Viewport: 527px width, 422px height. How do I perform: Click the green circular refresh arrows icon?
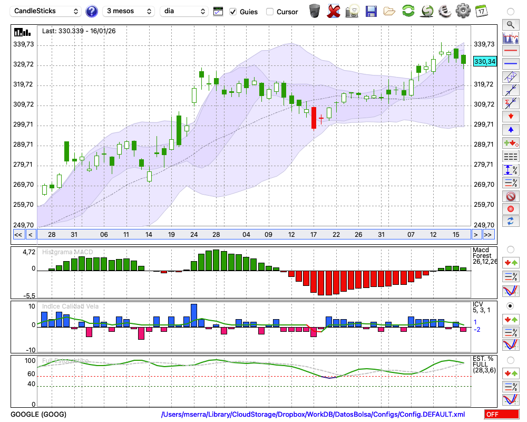click(x=408, y=11)
